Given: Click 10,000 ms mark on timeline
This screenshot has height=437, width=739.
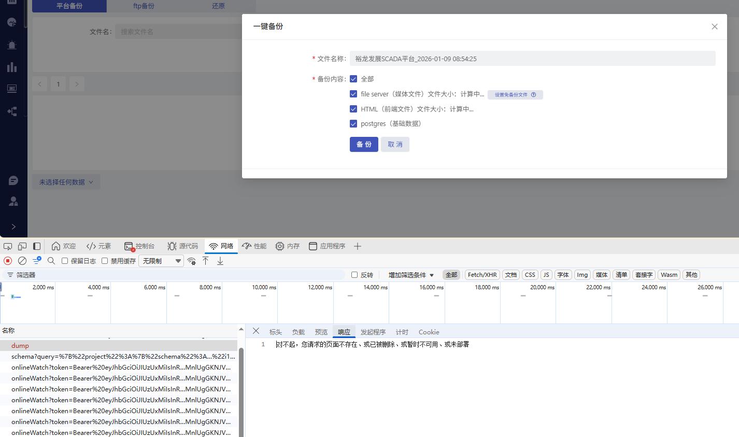Looking at the screenshot, I should coord(264,287).
